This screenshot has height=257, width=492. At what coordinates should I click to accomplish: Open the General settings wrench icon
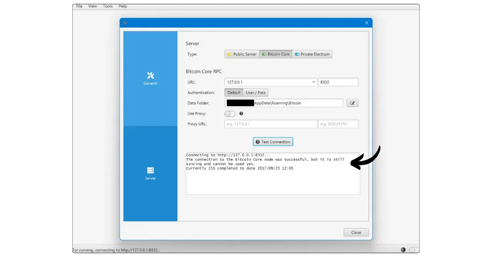tap(150, 75)
